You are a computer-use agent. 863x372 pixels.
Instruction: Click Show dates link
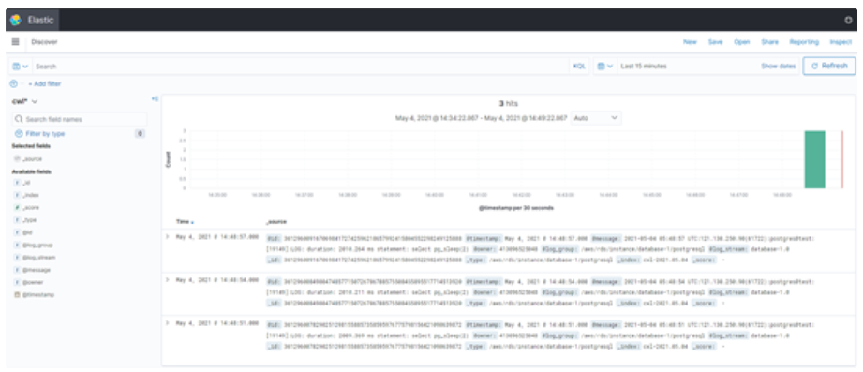tap(779, 66)
